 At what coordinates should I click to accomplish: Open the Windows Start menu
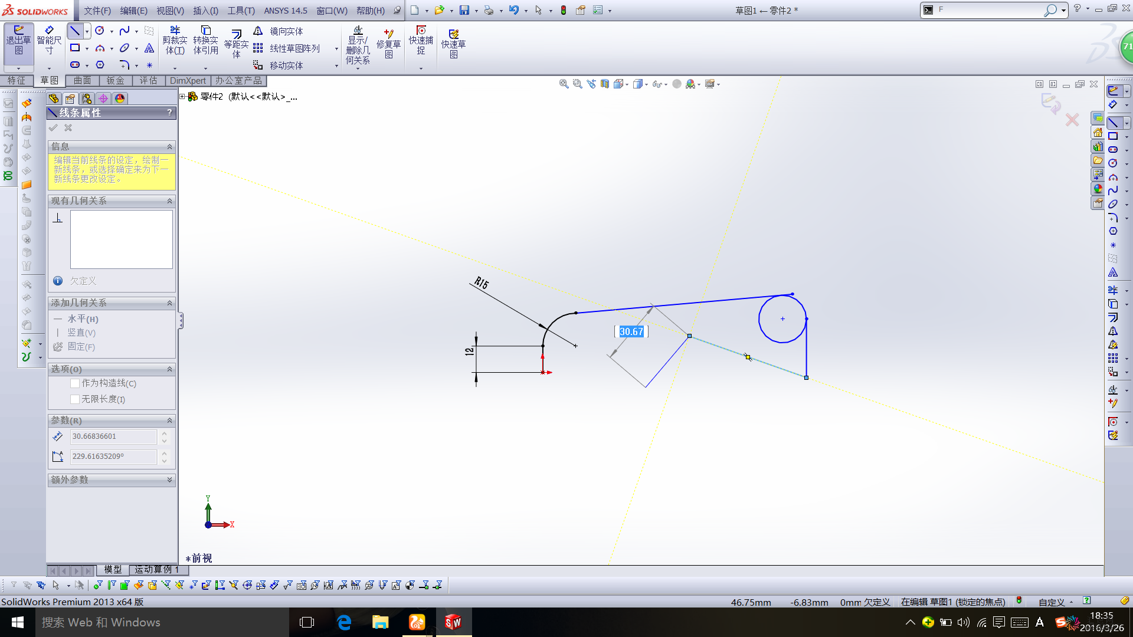tap(18, 622)
